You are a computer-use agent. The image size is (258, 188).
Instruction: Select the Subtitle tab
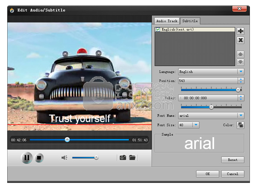190,21
